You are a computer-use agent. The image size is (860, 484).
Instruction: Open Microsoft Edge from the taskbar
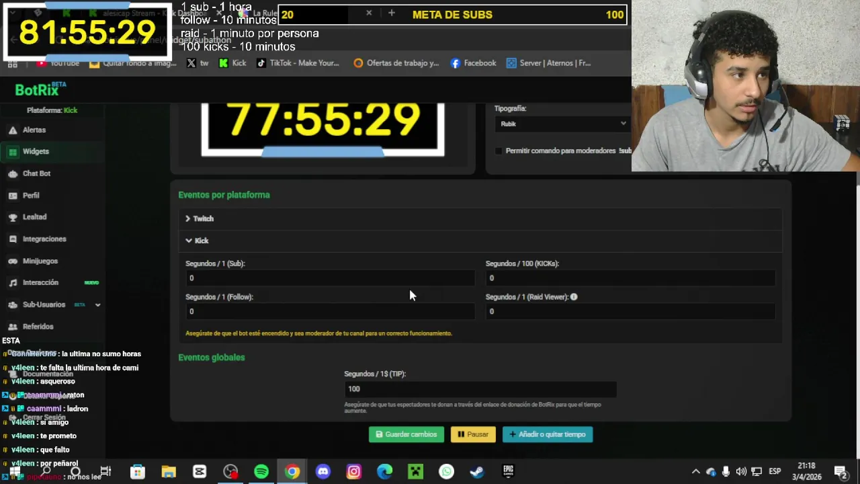click(385, 472)
